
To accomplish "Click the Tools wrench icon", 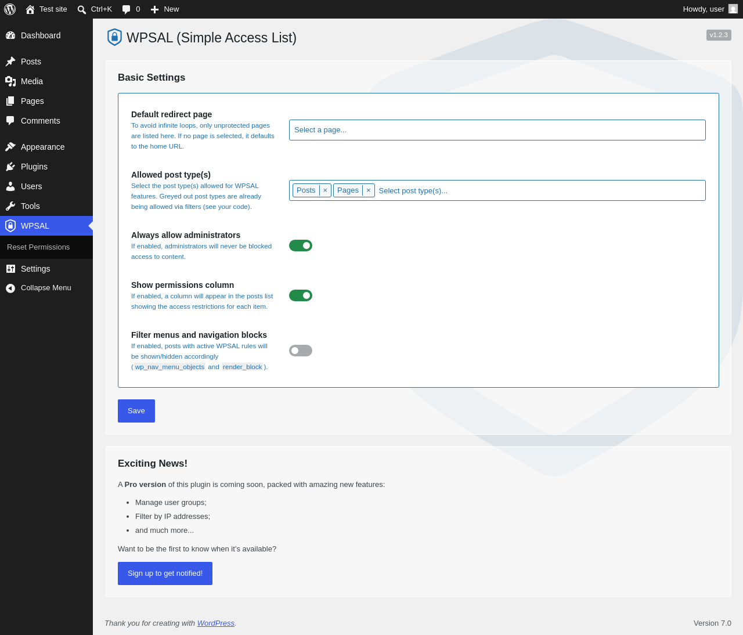I will click(10, 206).
